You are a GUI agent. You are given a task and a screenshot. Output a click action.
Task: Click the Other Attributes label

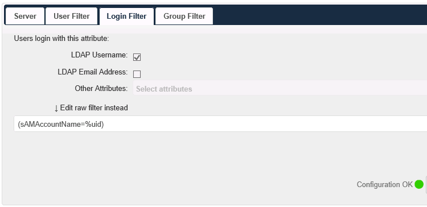tap(101, 88)
